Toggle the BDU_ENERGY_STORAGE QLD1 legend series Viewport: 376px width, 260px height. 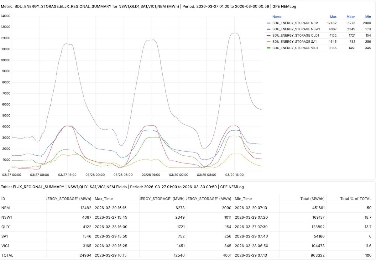point(296,35)
